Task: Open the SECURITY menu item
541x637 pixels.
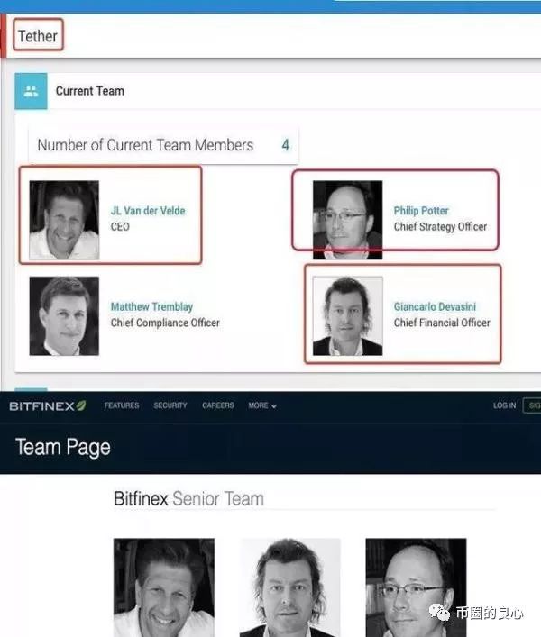Action: [170, 405]
